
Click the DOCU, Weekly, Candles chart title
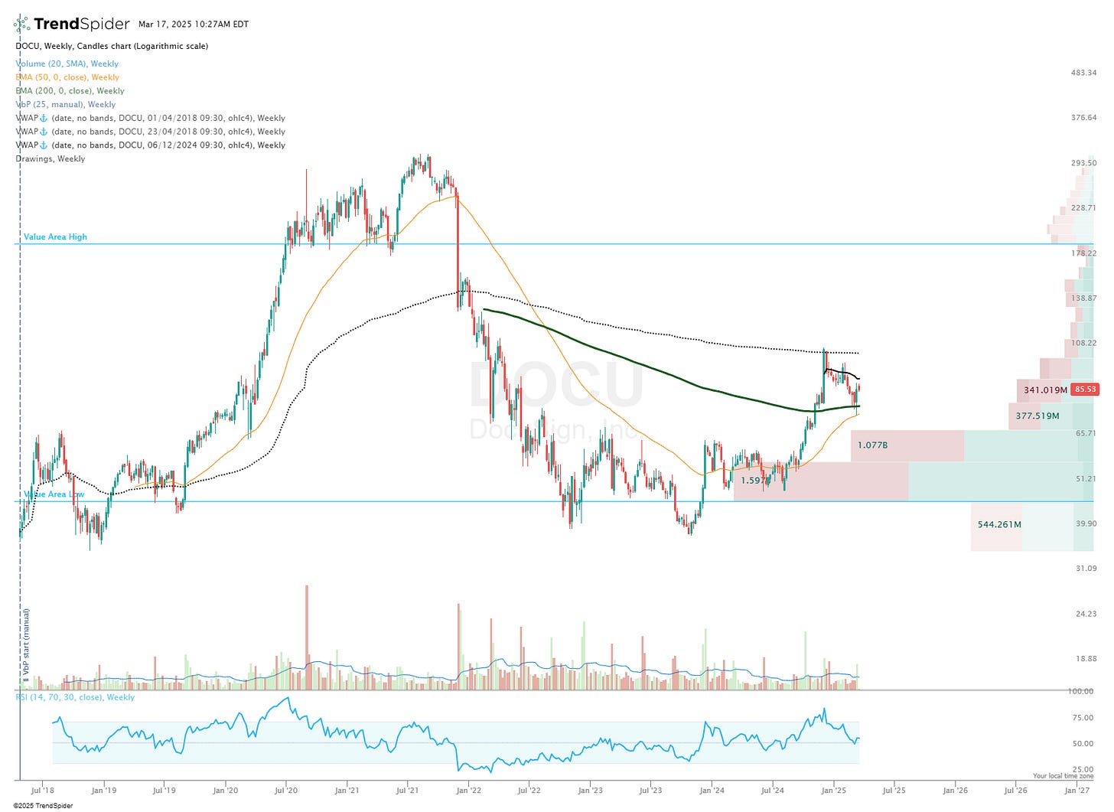tap(112, 46)
